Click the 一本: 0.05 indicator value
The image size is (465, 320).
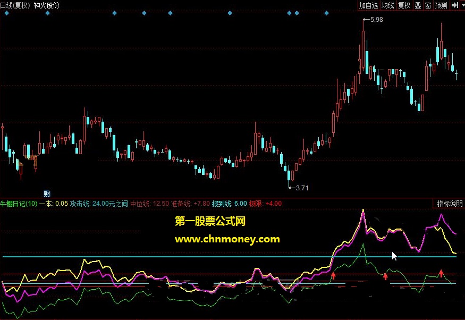(x=54, y=204)
